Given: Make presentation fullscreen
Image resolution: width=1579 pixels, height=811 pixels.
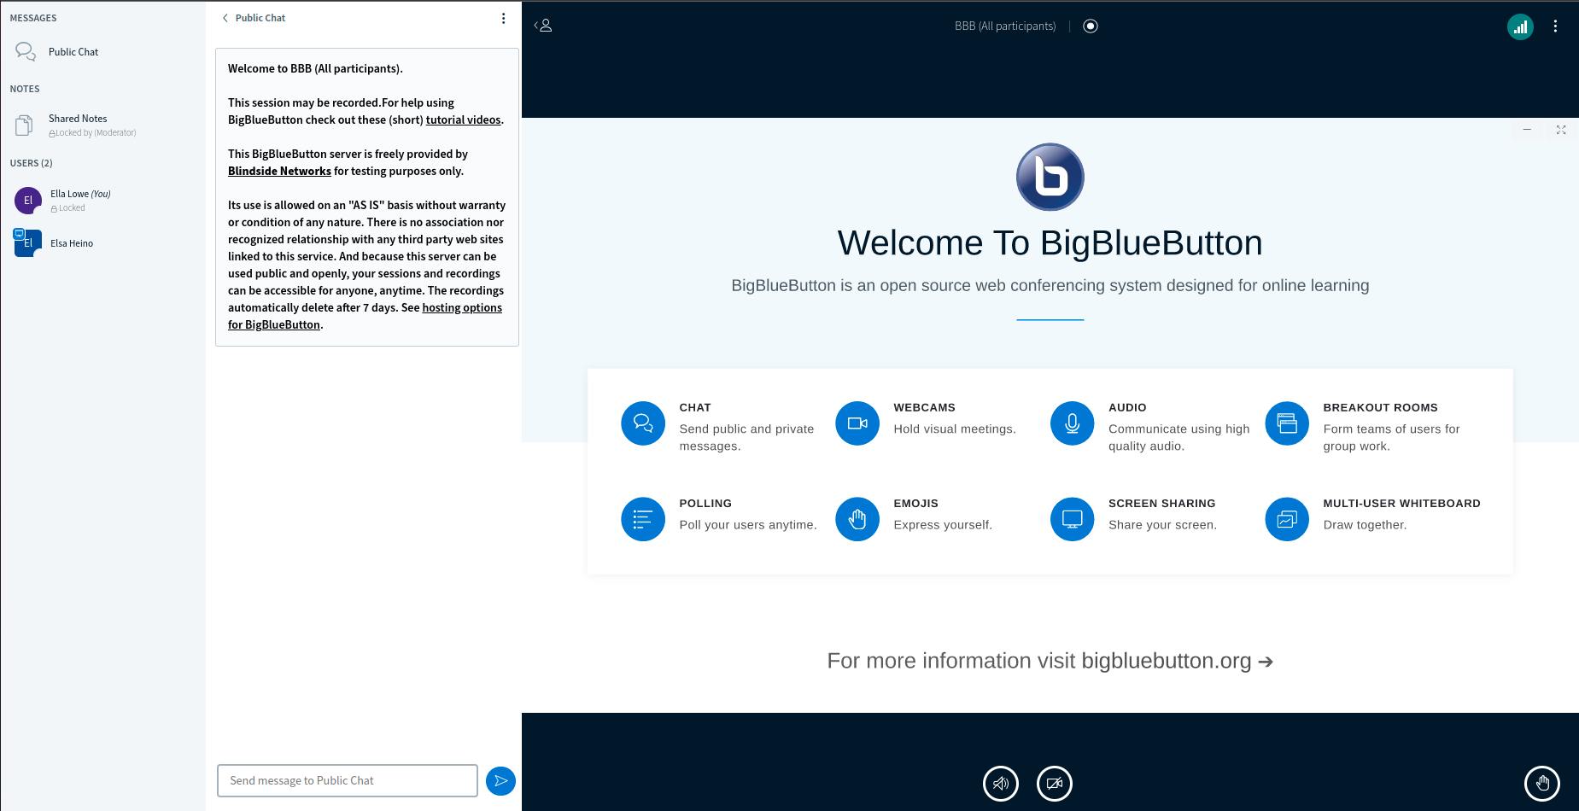Looking at the screenshot, I should (x=1561, y=130).
